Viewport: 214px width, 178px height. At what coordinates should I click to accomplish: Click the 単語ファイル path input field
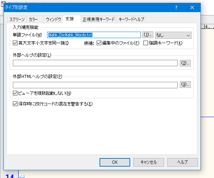[x=94, y=35]
